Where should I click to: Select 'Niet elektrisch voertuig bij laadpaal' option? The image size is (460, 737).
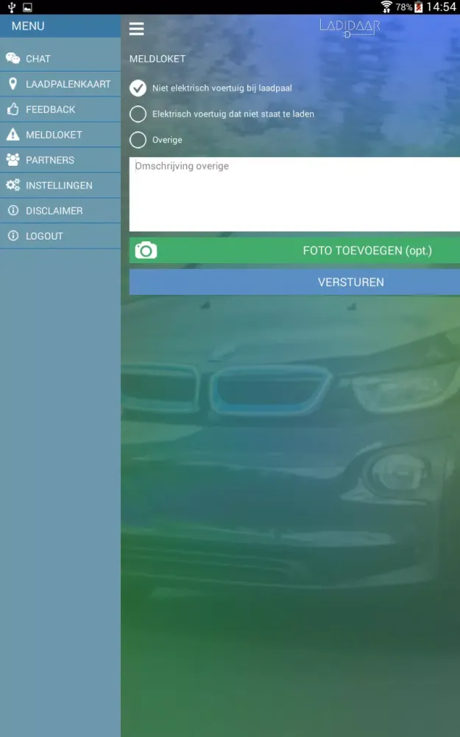[x=138, y=88]
